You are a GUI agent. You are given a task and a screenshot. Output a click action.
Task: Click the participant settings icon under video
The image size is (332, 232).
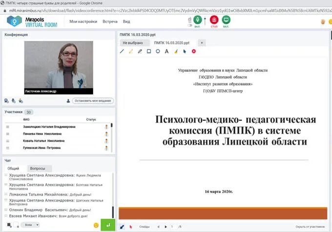click(x=21, y=101)
